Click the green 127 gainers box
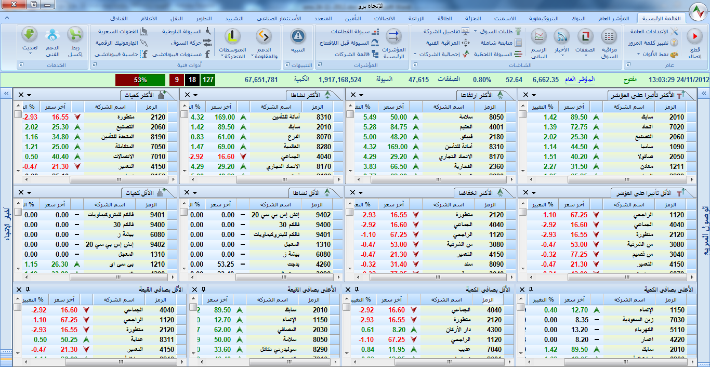 point(208,80)
